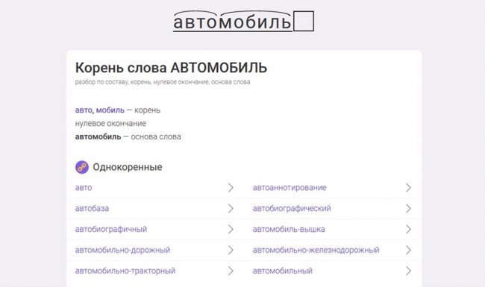Click the chevron next to автомобиль-вышка

(x=408, y=230)
